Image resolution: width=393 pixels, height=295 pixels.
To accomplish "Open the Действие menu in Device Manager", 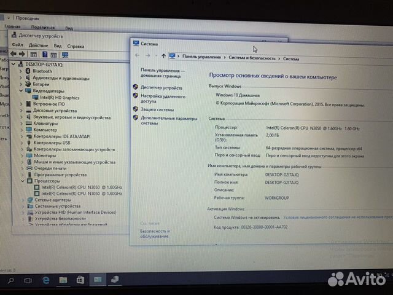I will (38, 45).
